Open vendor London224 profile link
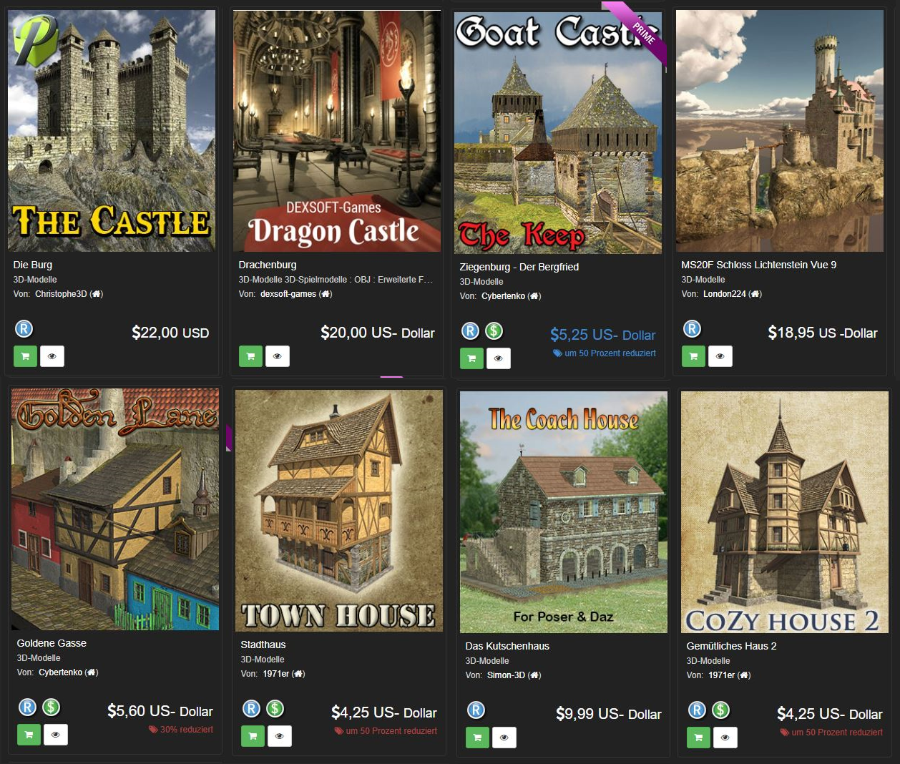The height and width of the screenshot is (764, 900). (x=725, y=294)
